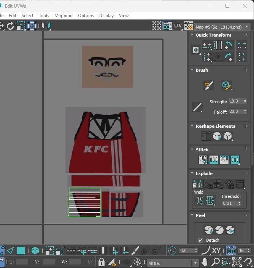Screen dimensions: 254x268
Task: Toggle the checker pattern display icon
Action: coord(157,26)
